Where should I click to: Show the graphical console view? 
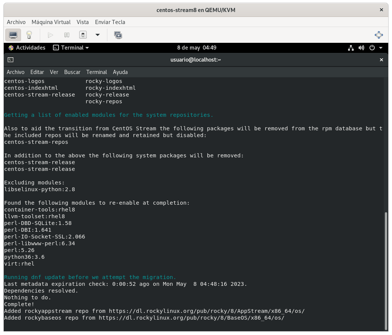(13, 35)
